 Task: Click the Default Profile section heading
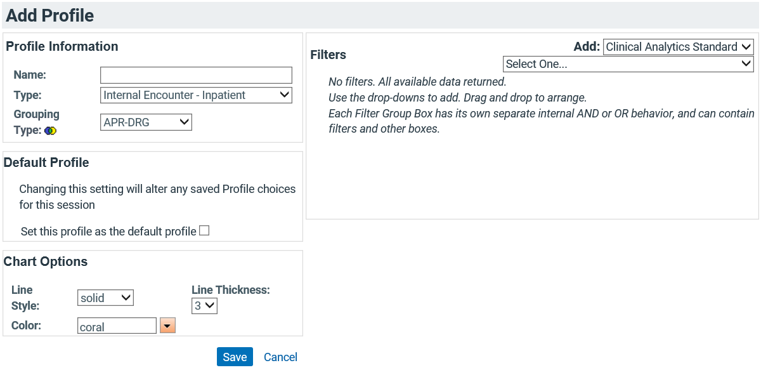click(x=46, y=162)
